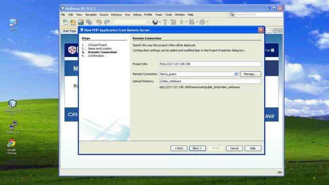
Task: Open the Source menu
Action: 104,15
